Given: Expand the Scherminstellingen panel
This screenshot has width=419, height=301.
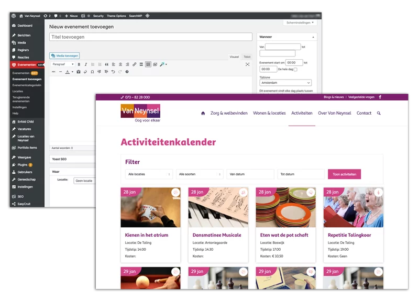Looking at the screenshot, I should (300, 23).
